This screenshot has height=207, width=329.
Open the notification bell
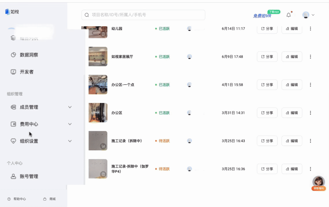(x=289, y=15)
